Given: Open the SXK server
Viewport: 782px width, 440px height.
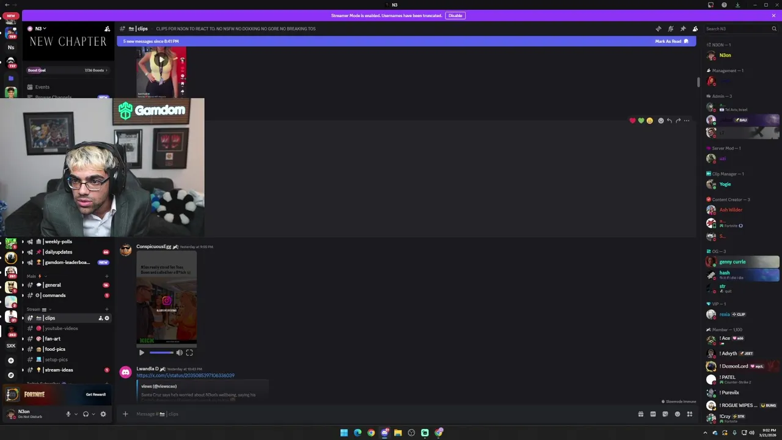Looking at the screenshot, I should [x=10, y=345].
